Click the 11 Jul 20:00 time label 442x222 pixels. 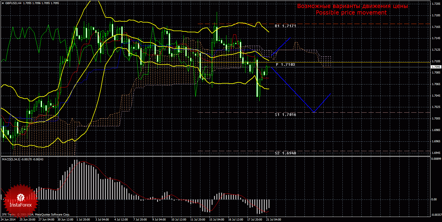(198, 220)
